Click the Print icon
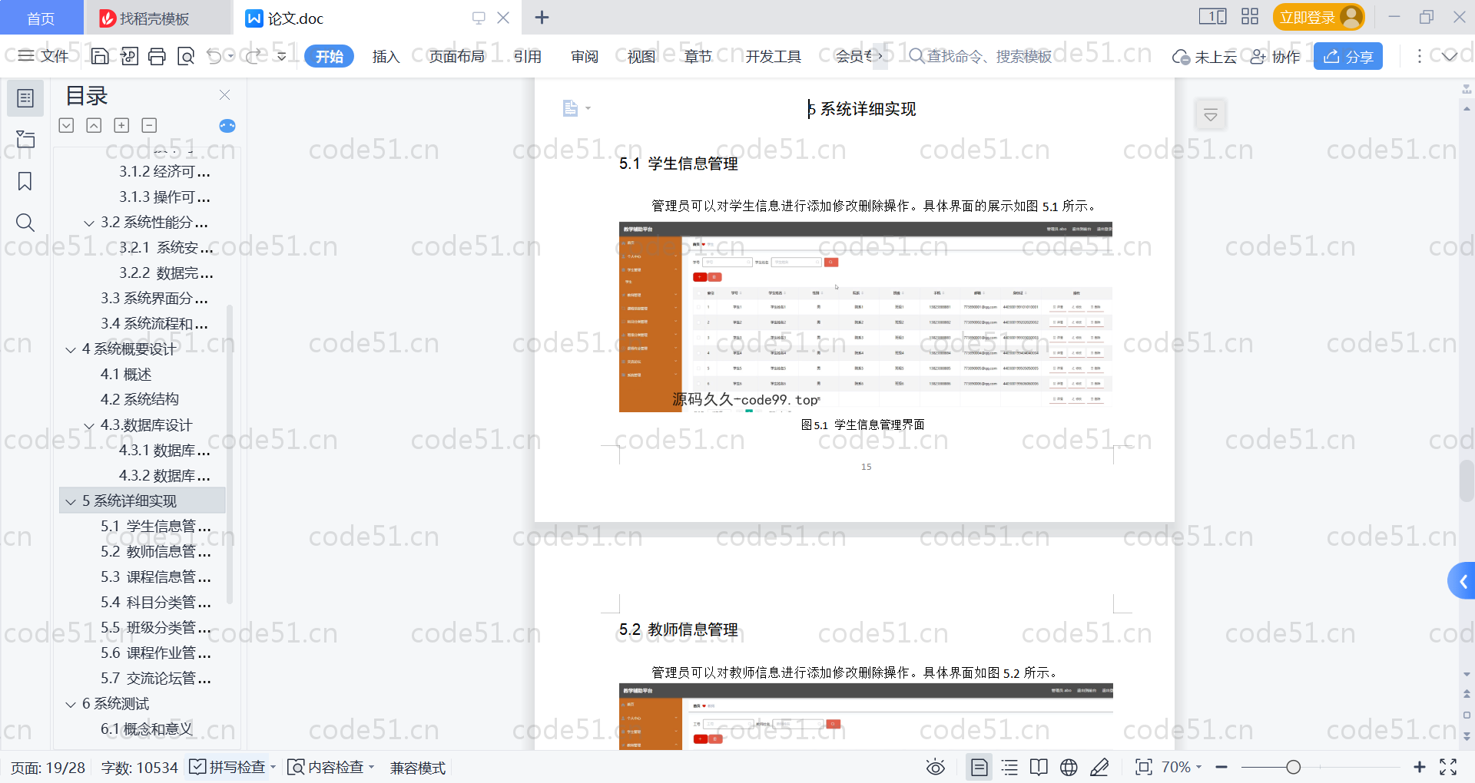This screenshot has height=783, width=1475. pos(157,56)
